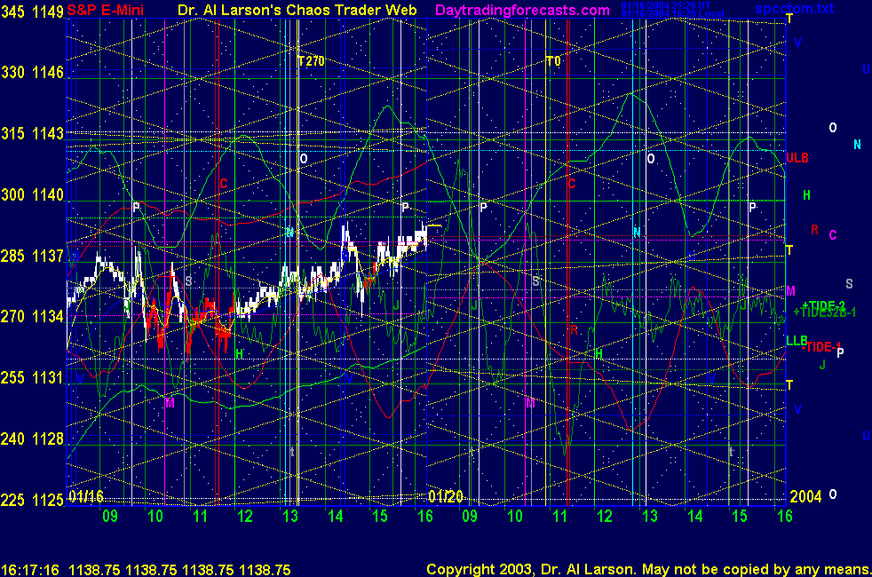Click the 270 1134 price axis label
The width and height of the screenshot is (872, 577).
pyautogui.click(x=32, y=317)
